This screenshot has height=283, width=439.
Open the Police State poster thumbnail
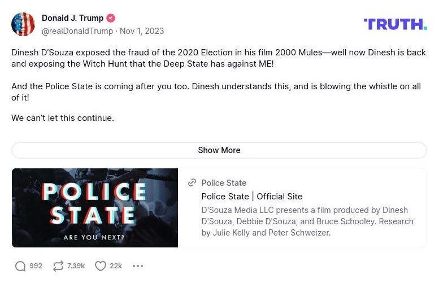95,208
